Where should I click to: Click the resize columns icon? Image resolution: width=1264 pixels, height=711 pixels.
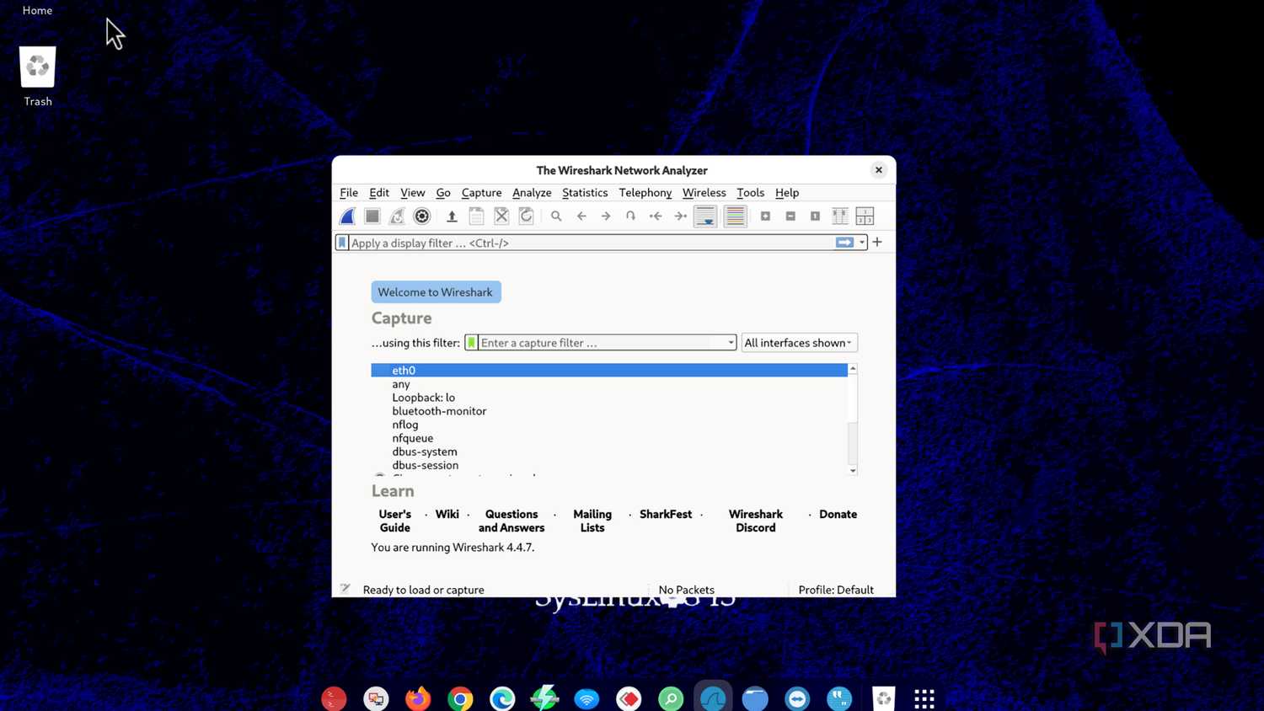point(840,217)
